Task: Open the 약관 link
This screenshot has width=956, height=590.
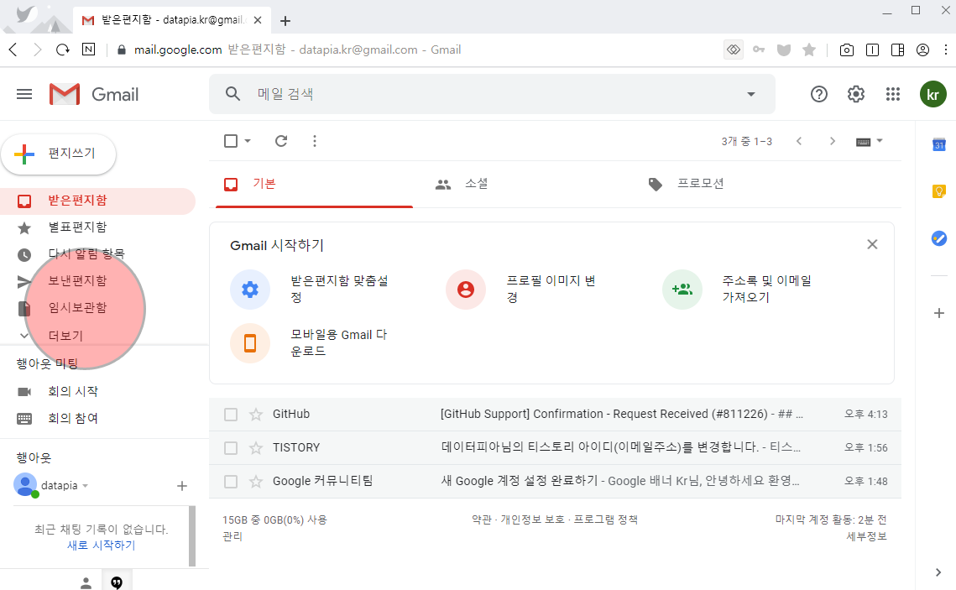Action: tap(481, 520)
